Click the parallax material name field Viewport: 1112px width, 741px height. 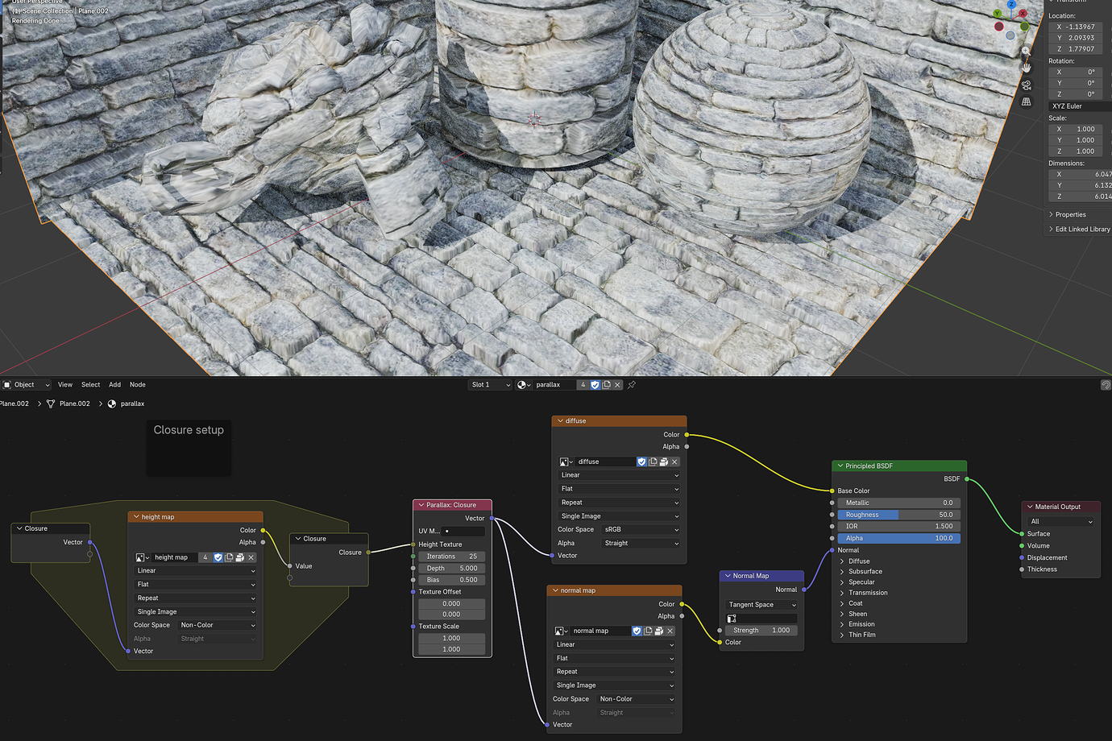pyautogui.click(x=554, y=385)
